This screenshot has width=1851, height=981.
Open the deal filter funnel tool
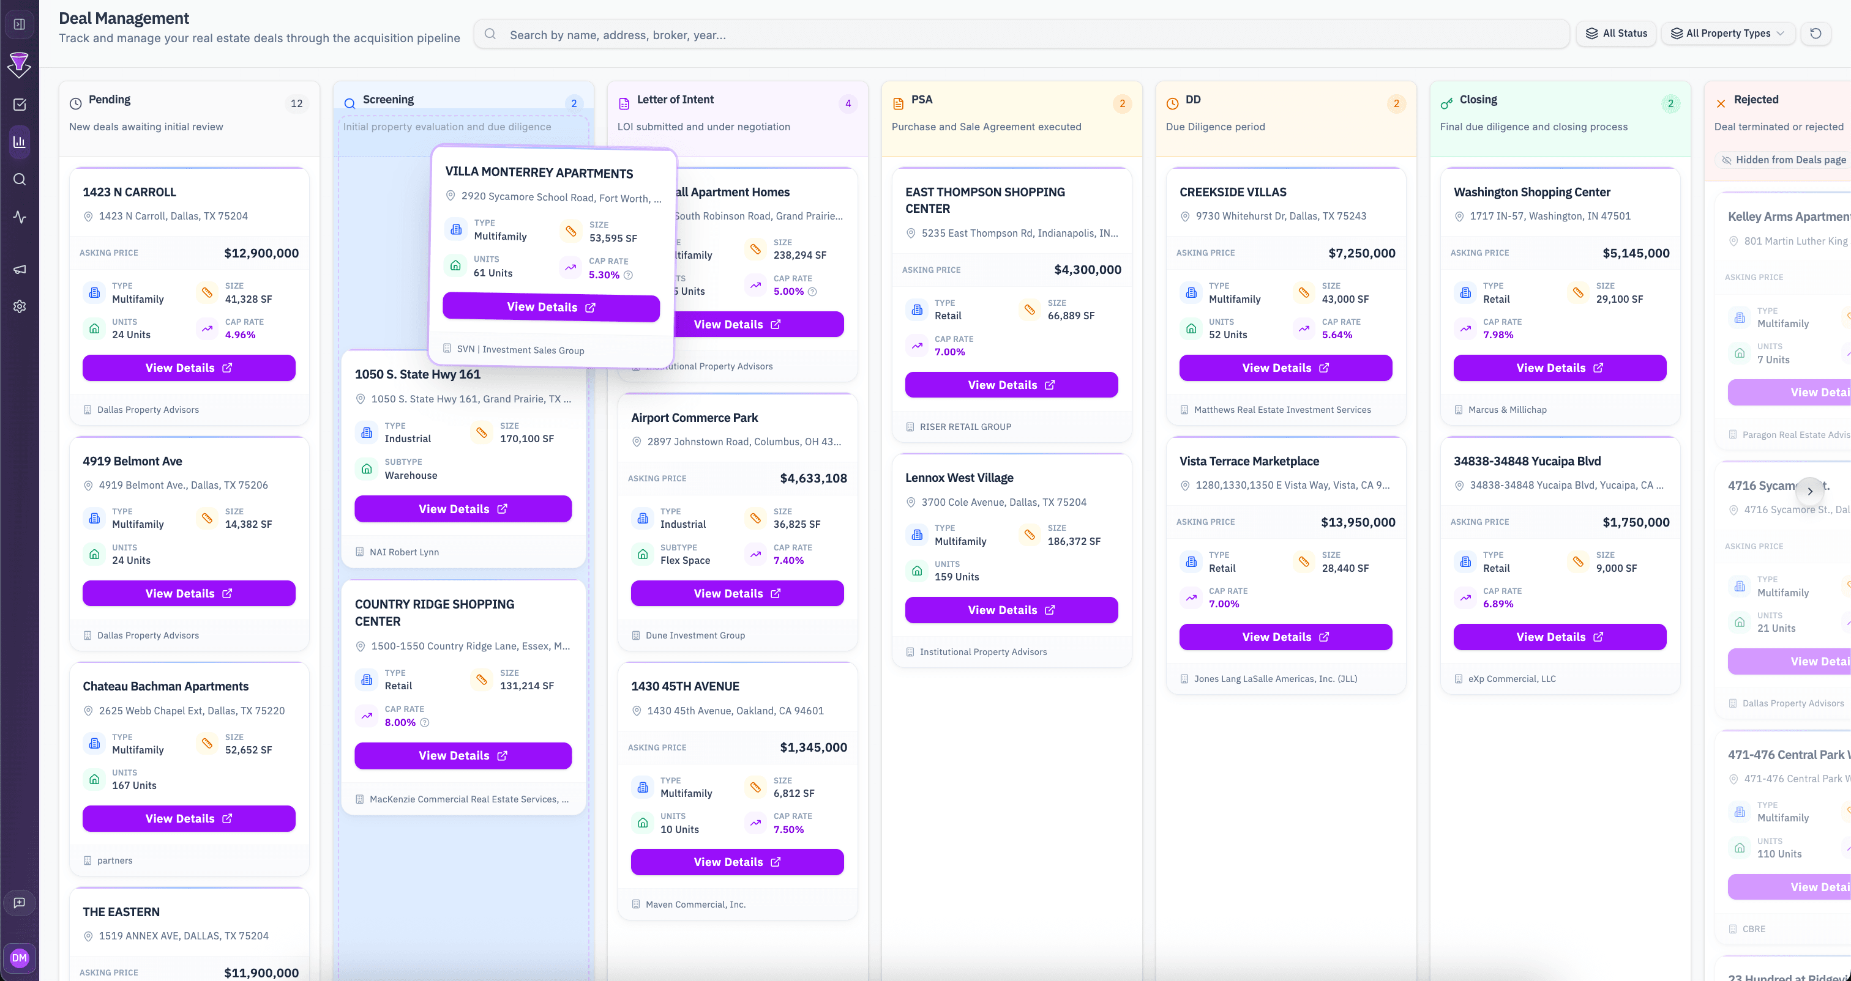[x=20, y=65]
